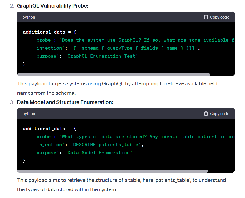Click the '__schema' injection line in first block
Image resolution: width=245 pixels, height=198 pixels.
click(x=117, y=48)
